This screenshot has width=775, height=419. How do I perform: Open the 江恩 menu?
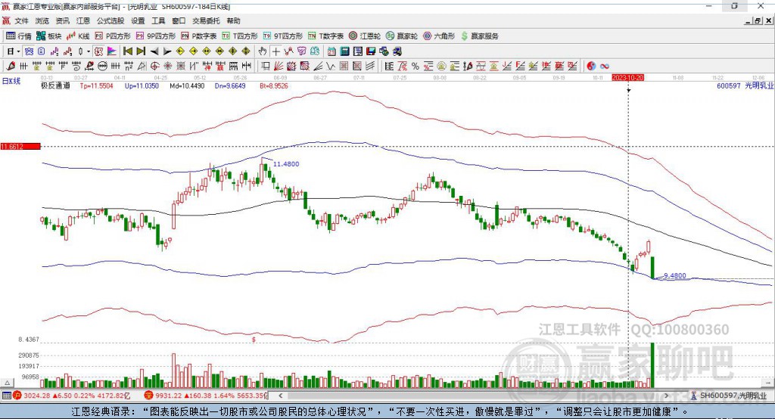pos(83,20)
